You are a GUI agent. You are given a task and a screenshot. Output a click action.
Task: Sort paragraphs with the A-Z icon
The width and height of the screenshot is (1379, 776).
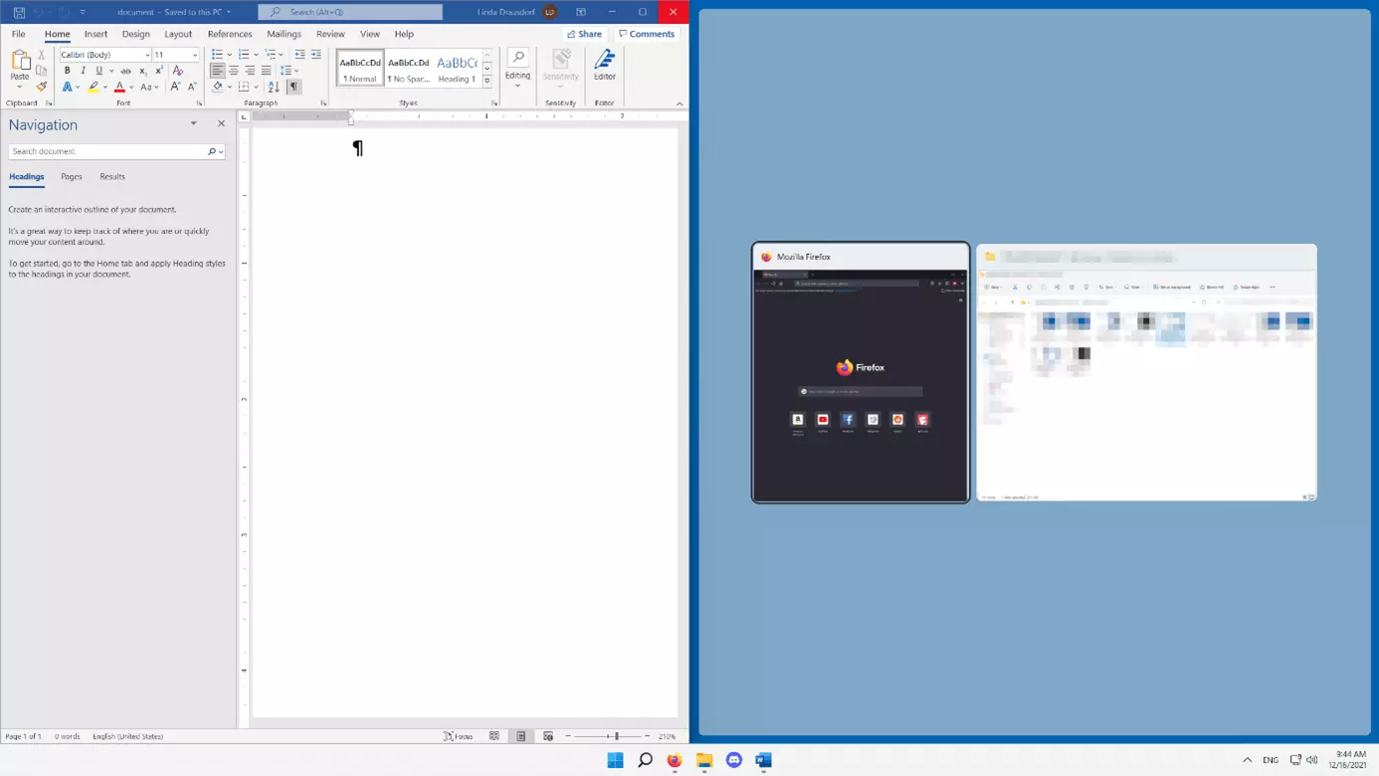tap(274, 87)
